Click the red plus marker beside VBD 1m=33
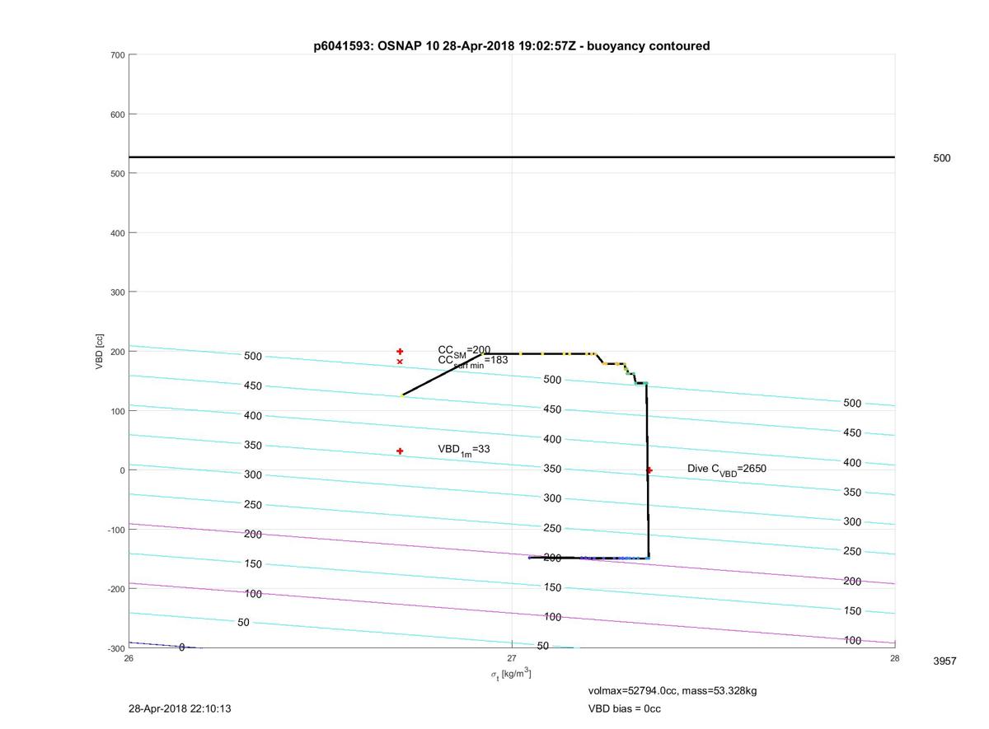989x729 pixels. pos(400,451)
